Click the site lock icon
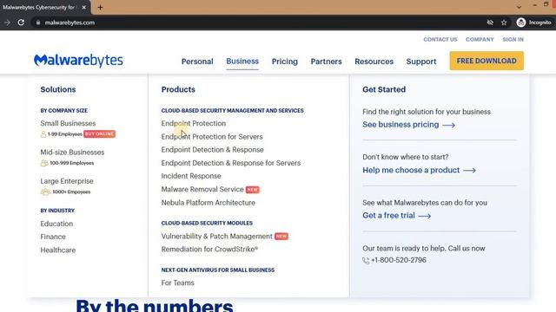 pos(38,23)
